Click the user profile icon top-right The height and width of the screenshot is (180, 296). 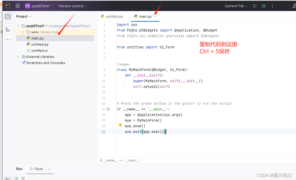[294, 6]
